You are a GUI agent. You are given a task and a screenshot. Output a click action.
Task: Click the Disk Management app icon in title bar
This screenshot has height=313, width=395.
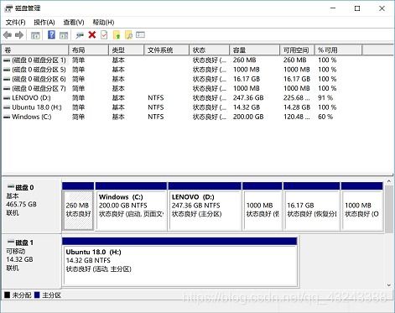[x=8, y=8]
